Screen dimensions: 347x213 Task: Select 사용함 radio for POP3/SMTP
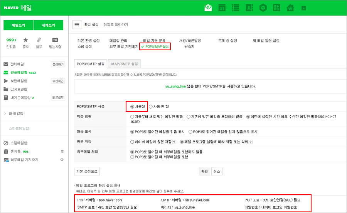132,107
